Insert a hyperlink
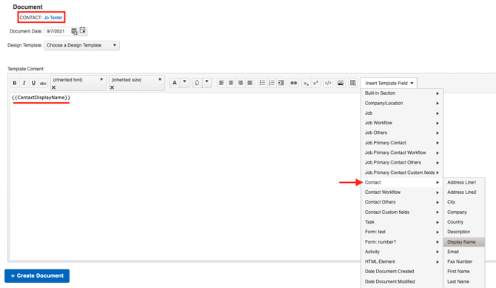 point(294,83)
